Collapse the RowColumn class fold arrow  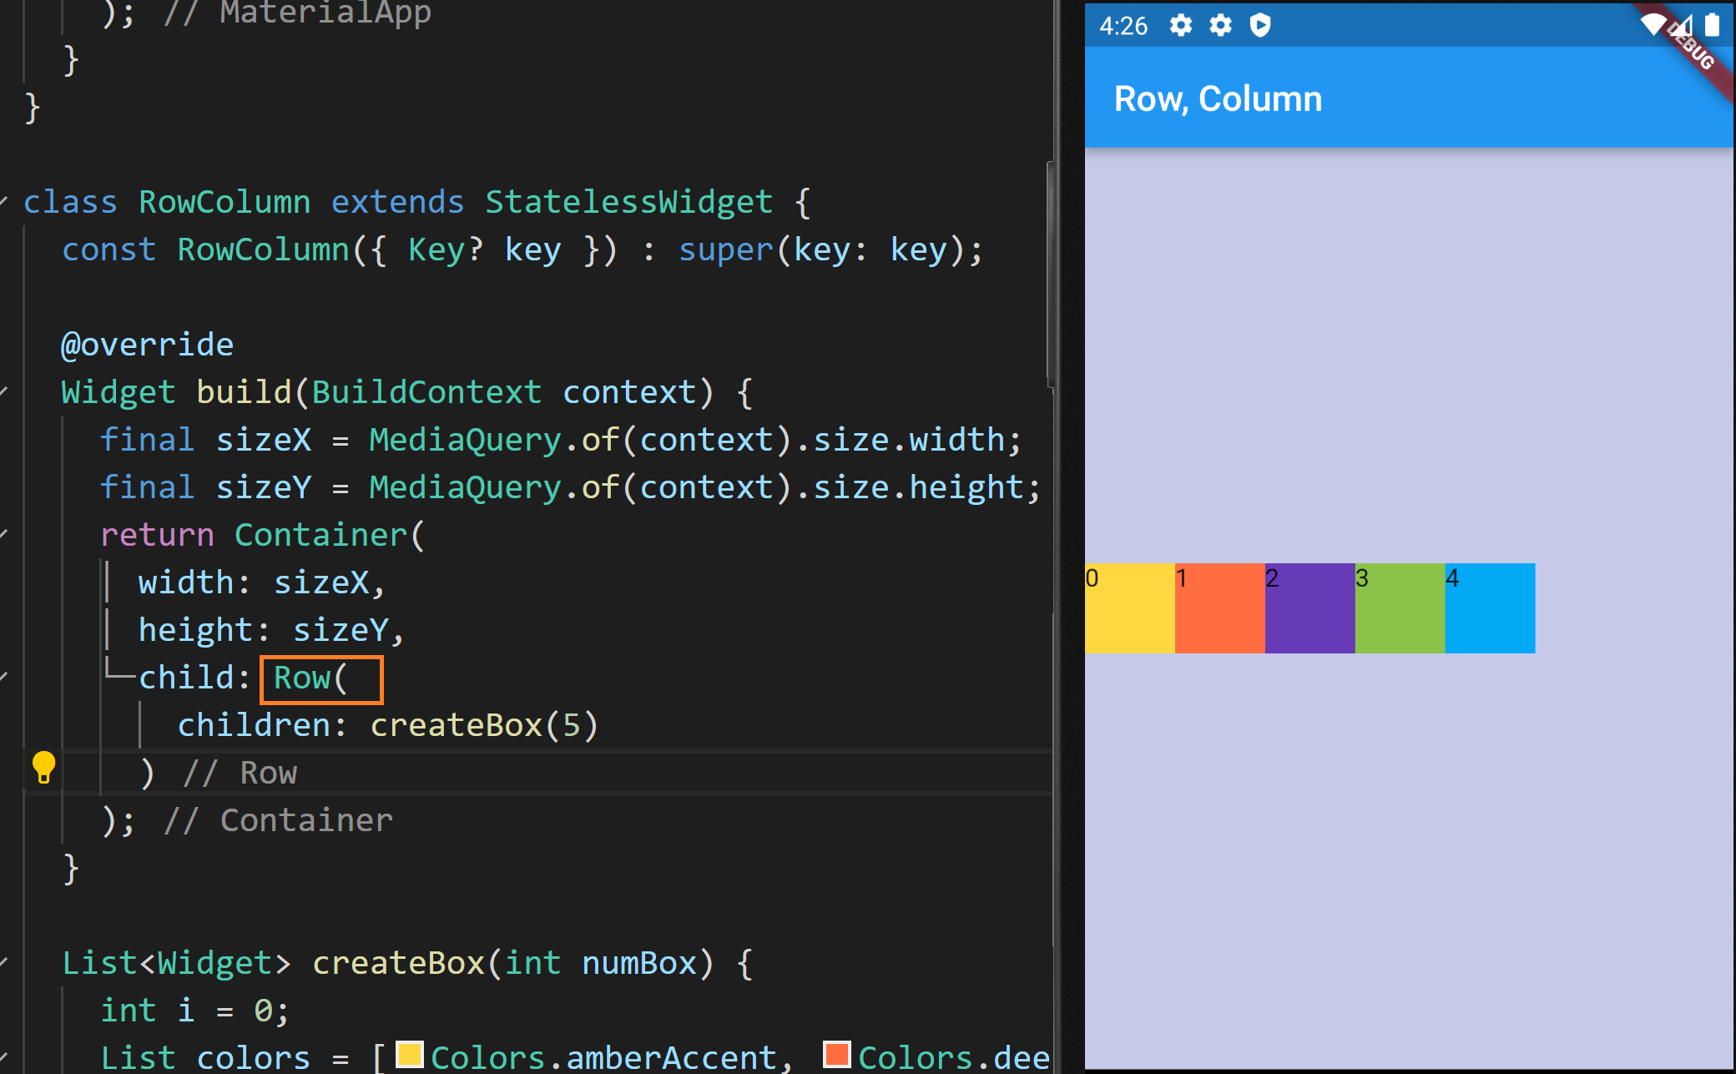(x=5, y=201)
